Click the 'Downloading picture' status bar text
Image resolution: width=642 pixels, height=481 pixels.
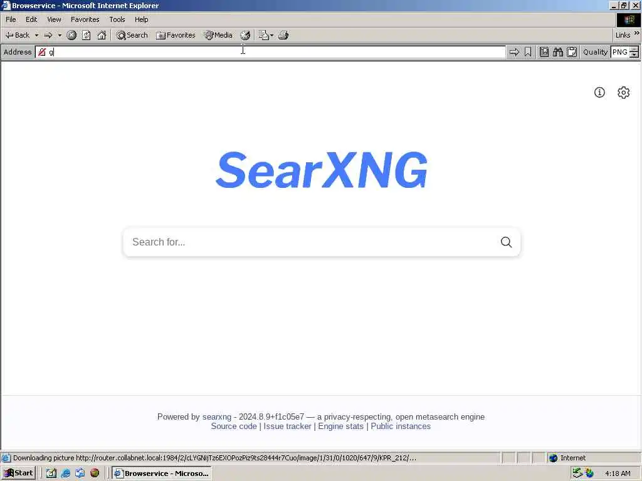(x=214, y=458)
